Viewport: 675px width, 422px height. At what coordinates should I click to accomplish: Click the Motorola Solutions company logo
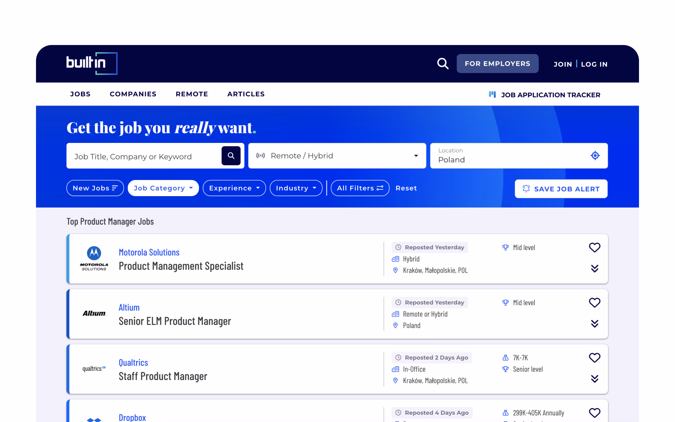point(94,259)
